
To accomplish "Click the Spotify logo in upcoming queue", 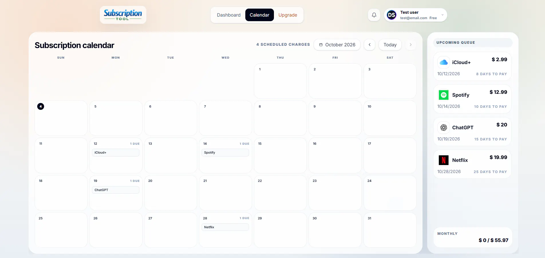I will (443, 95).
